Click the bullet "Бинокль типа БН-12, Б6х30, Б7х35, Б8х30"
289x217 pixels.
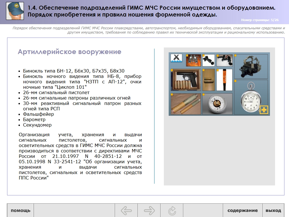click(74, 71)
